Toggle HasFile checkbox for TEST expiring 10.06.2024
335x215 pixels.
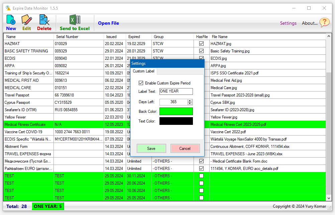click(201, 191)
